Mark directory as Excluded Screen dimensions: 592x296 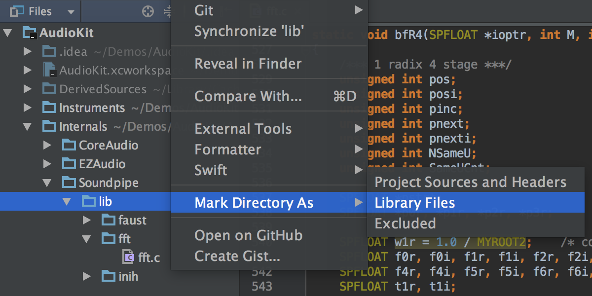[476, 223]
